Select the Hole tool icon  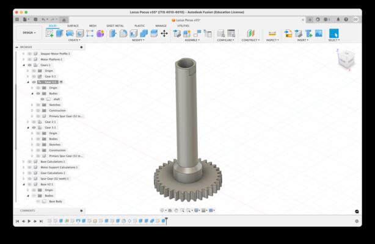tap(80, 33)
